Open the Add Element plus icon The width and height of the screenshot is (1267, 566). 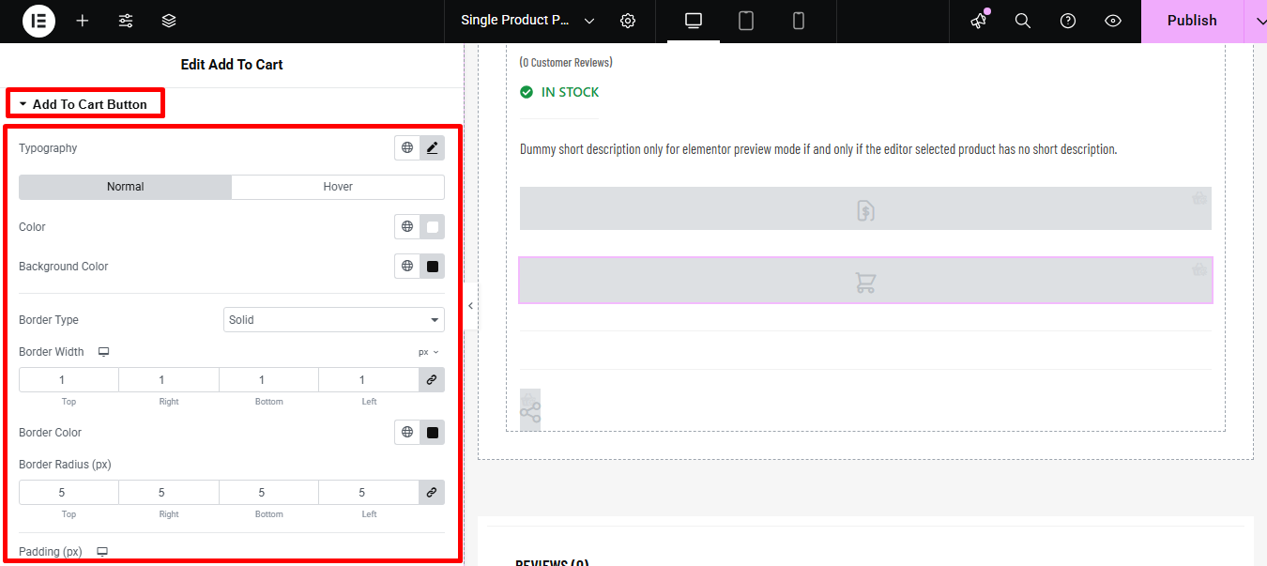(83, 21)
